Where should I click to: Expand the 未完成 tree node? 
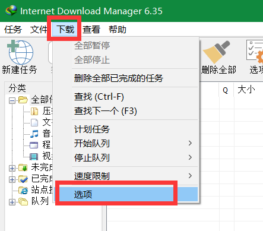tap(12, 169)
